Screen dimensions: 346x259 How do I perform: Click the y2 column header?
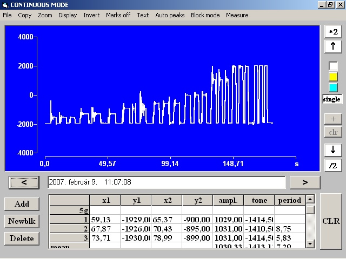pos(197,200)
